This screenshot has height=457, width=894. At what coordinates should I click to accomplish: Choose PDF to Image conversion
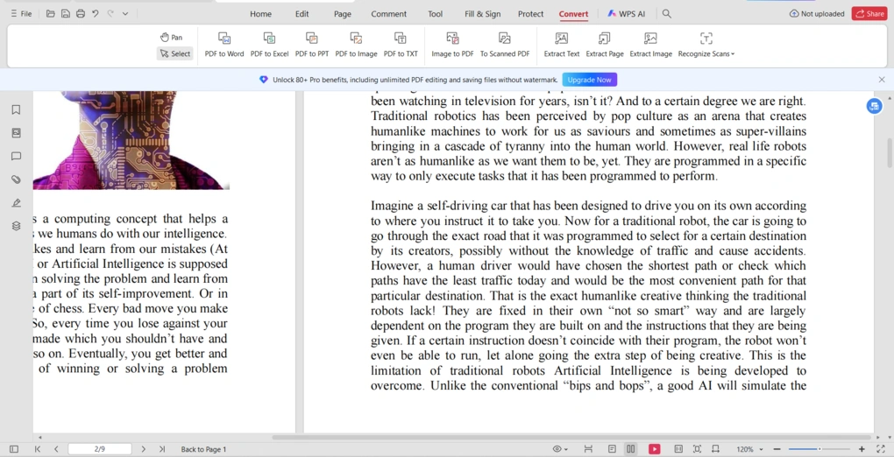pos(357,45)
